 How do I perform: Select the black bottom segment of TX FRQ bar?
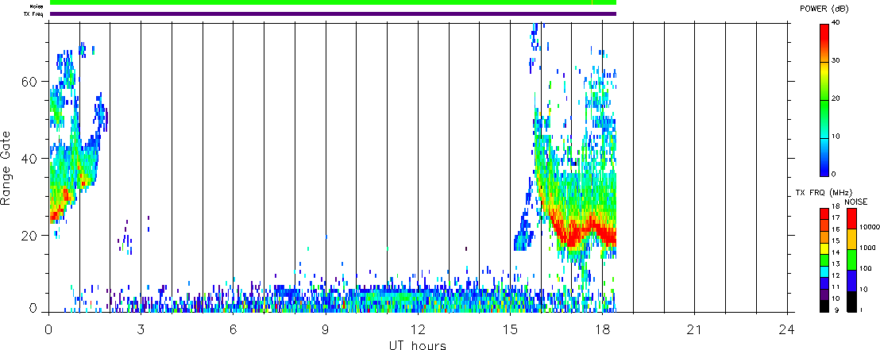tap(824, 306)
